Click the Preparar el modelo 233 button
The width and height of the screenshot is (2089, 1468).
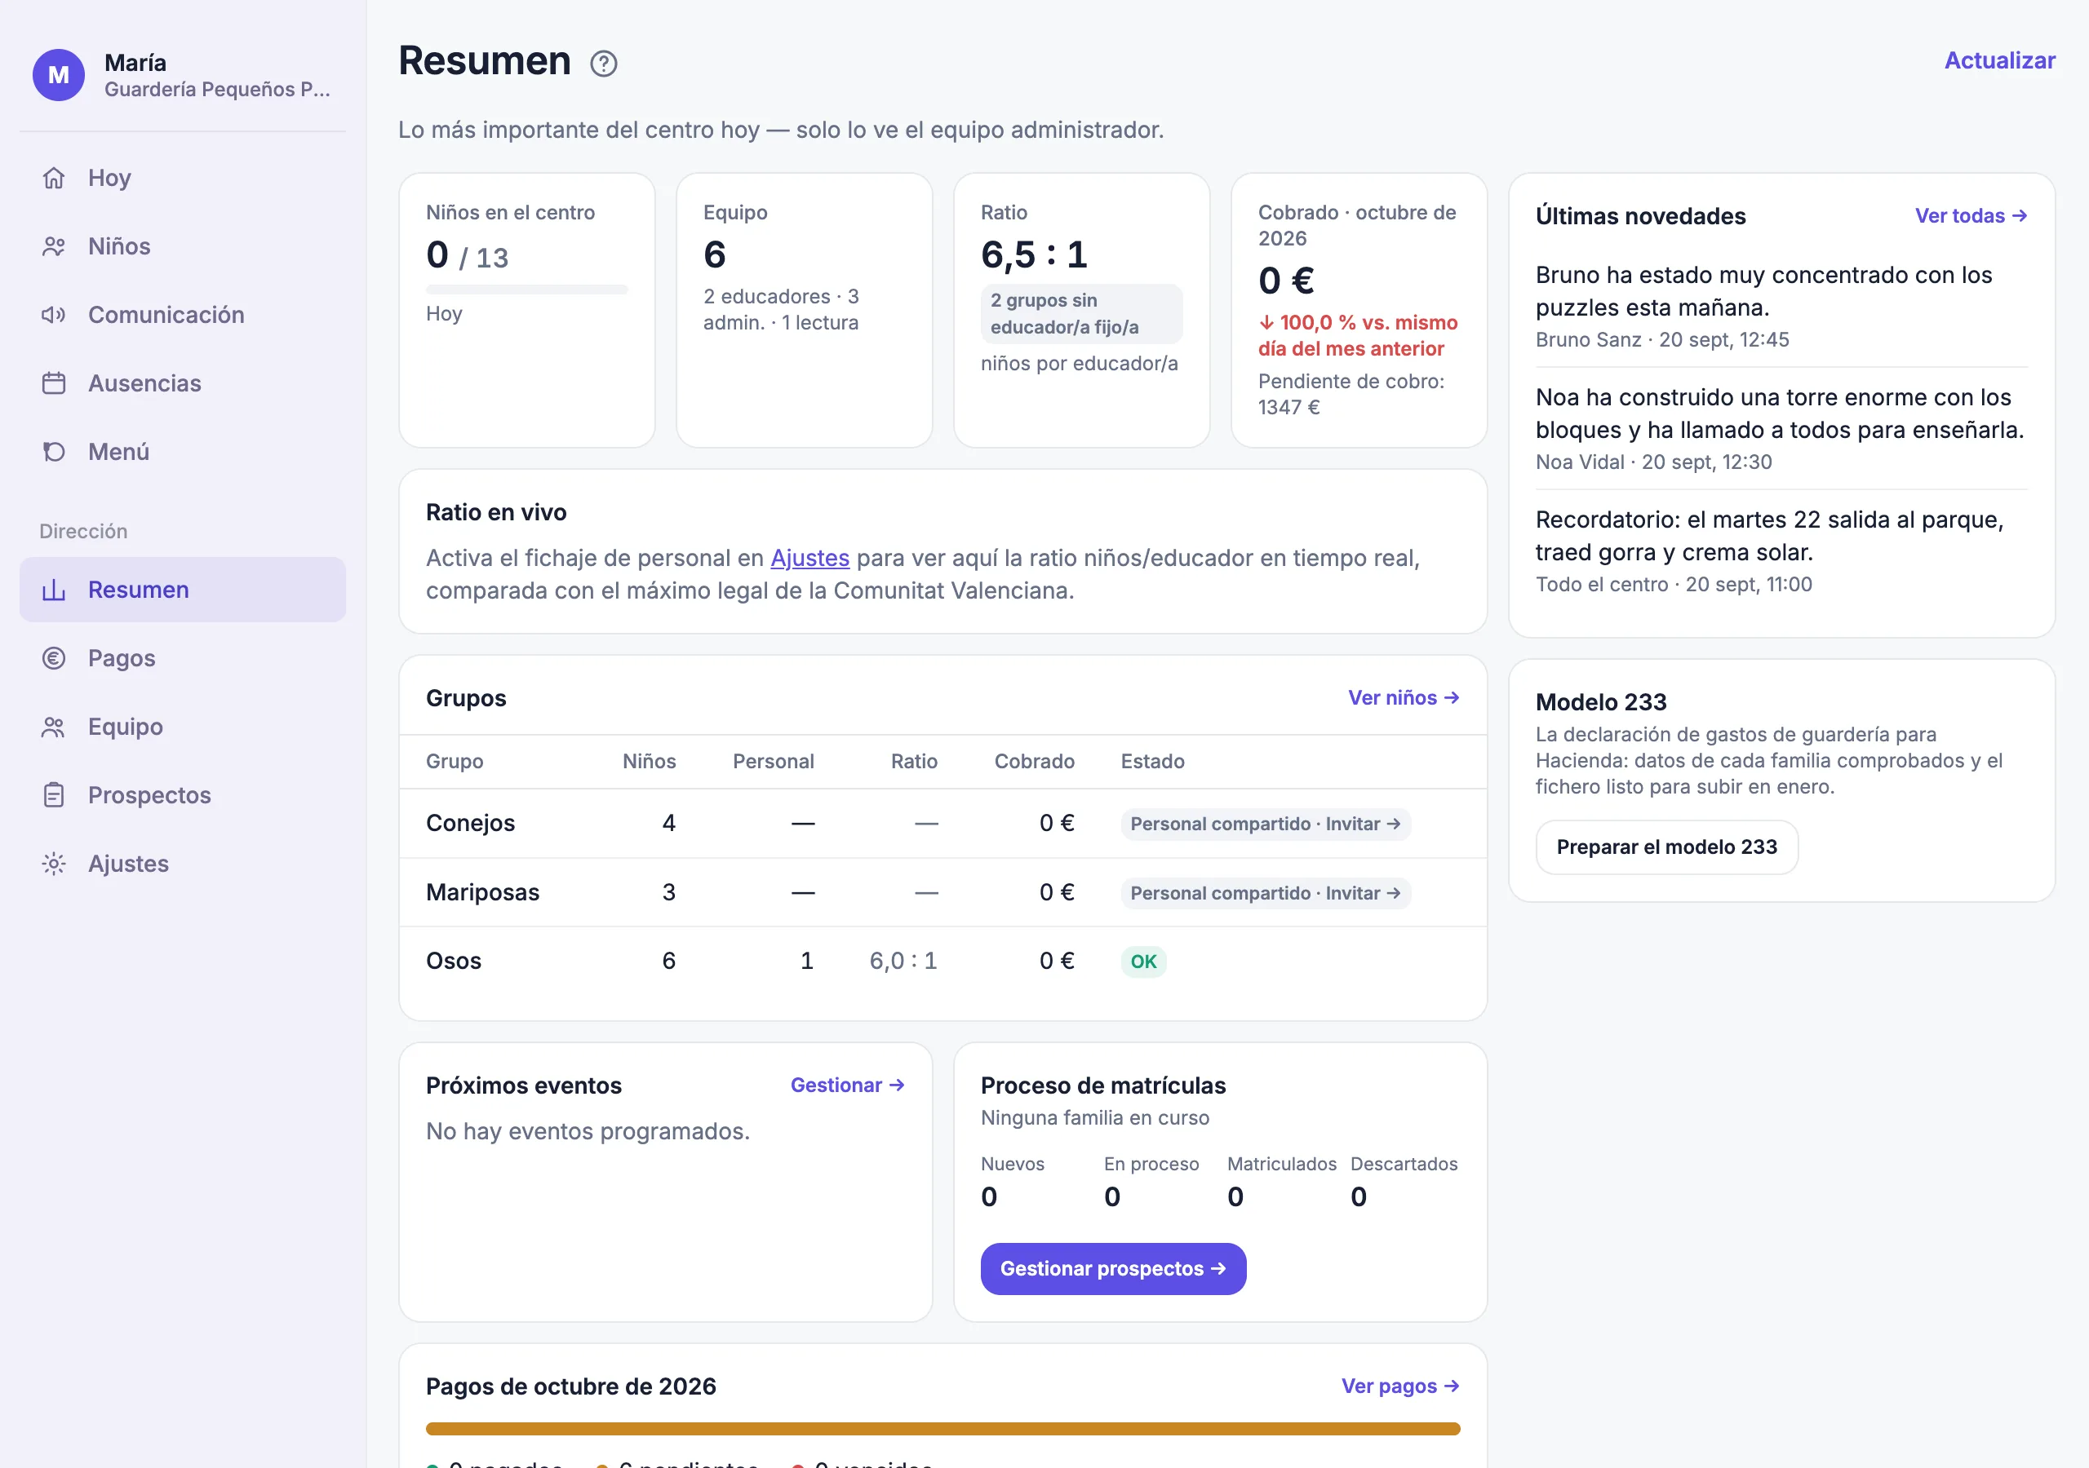click(1667, 847)
